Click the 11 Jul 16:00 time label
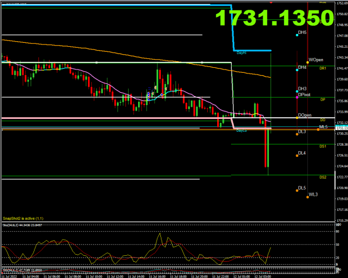This screenshot has height=278, width=348. [x=157, y=276]
